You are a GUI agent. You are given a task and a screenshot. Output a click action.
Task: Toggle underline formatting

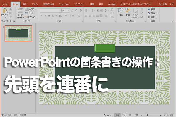click(49, 16)
